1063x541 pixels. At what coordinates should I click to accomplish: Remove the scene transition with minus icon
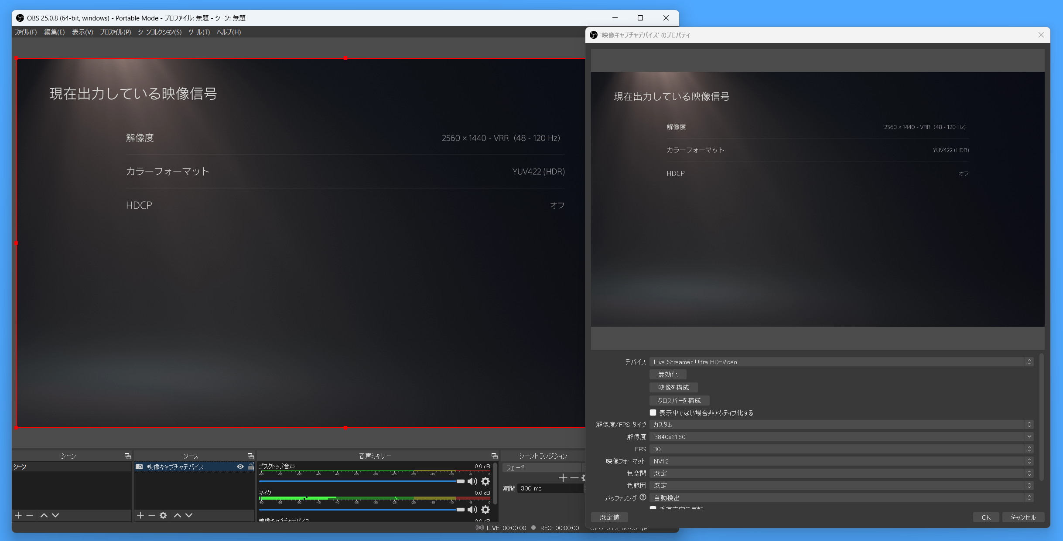pos(574,478)
